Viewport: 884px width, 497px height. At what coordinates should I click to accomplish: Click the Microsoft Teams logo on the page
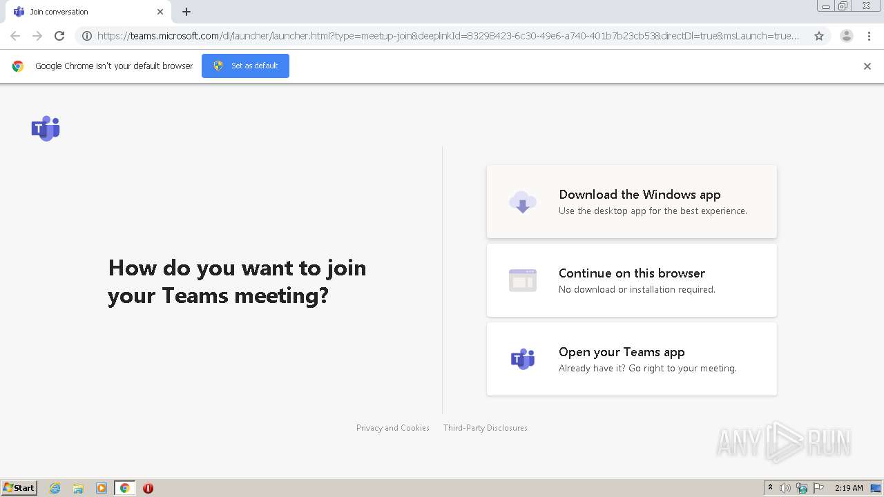[x=46, y=128]
